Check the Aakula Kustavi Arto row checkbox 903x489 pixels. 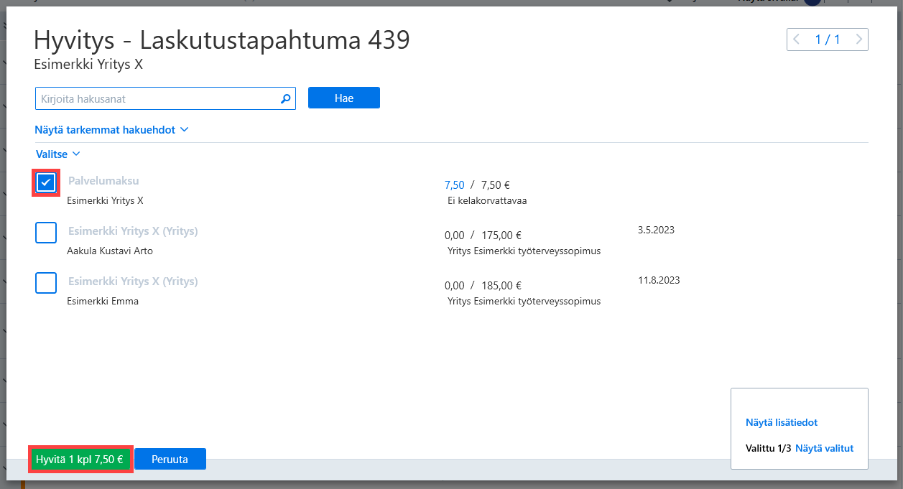point(46,233)
